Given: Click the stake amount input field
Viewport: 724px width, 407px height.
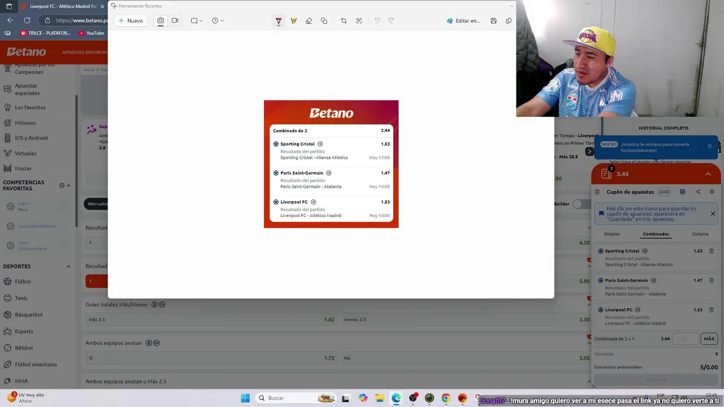Looking at the screenshot, I should click(686, 339).
